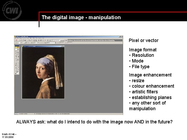Select the Zoom magnifier tool
This screenshot has height=140, width=187.
coord(18,69)
